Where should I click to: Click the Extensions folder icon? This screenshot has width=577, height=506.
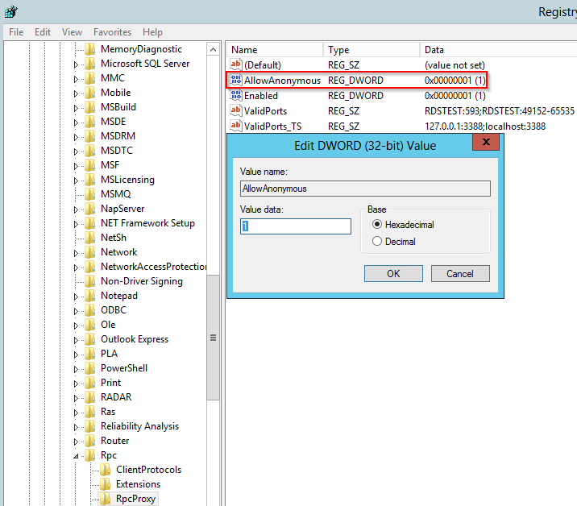(106, 484)
